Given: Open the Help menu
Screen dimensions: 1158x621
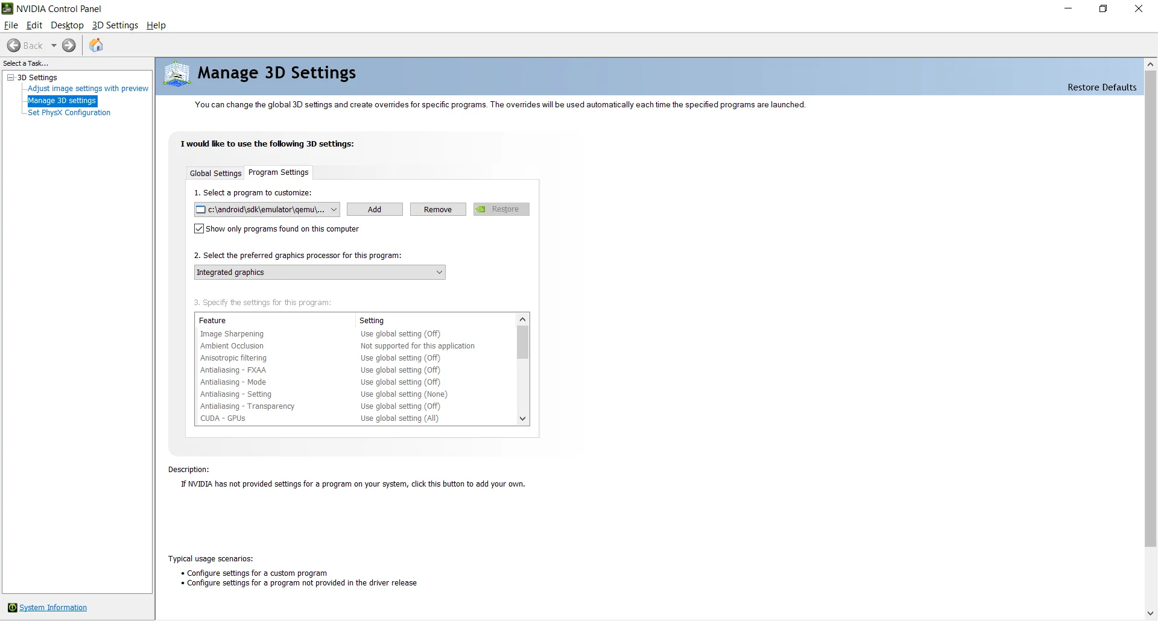Looking at the screenshot, I should [156, 25].
